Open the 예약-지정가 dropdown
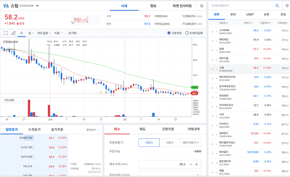 191,143
